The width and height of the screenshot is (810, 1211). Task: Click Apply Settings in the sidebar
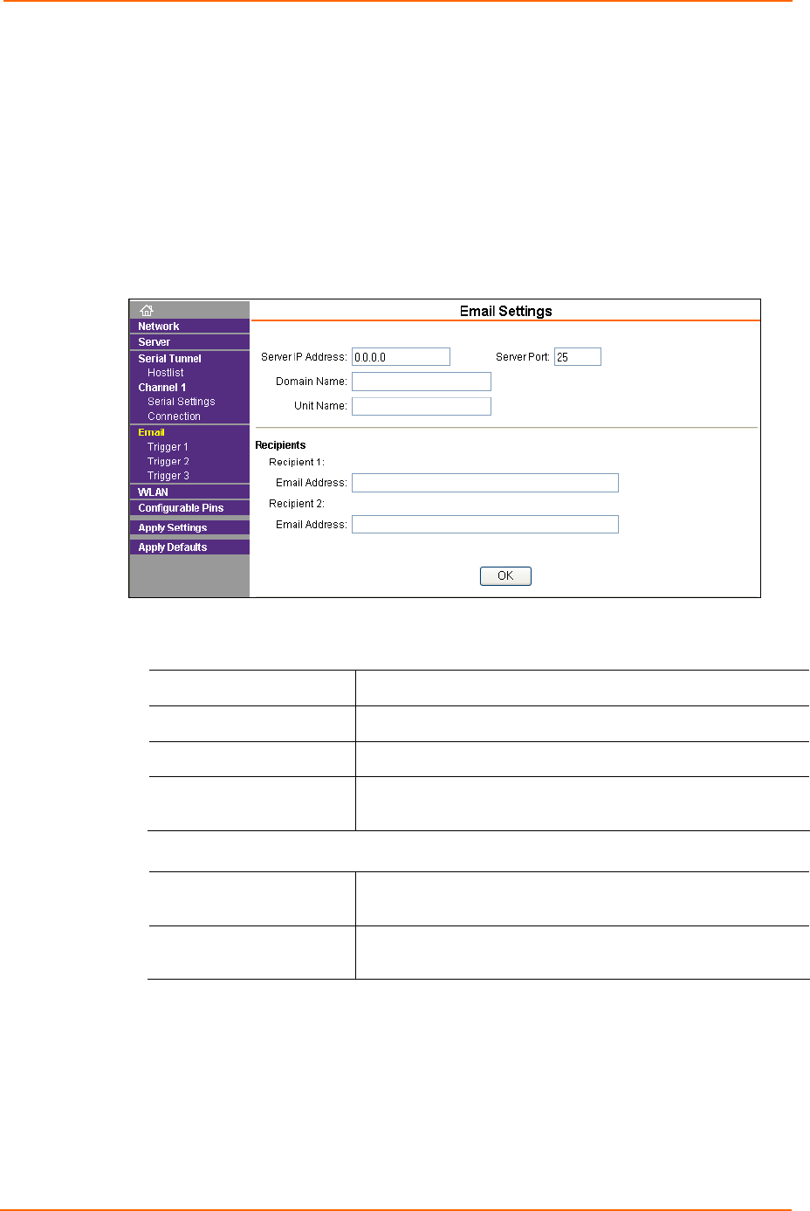coord(172,527)
